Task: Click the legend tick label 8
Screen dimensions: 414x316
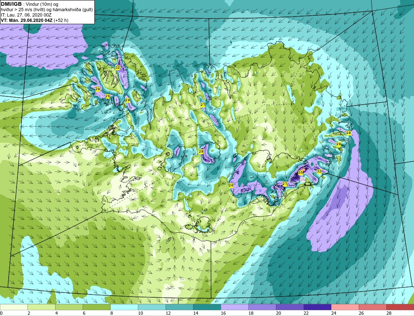Action: (x=112, y=313)
